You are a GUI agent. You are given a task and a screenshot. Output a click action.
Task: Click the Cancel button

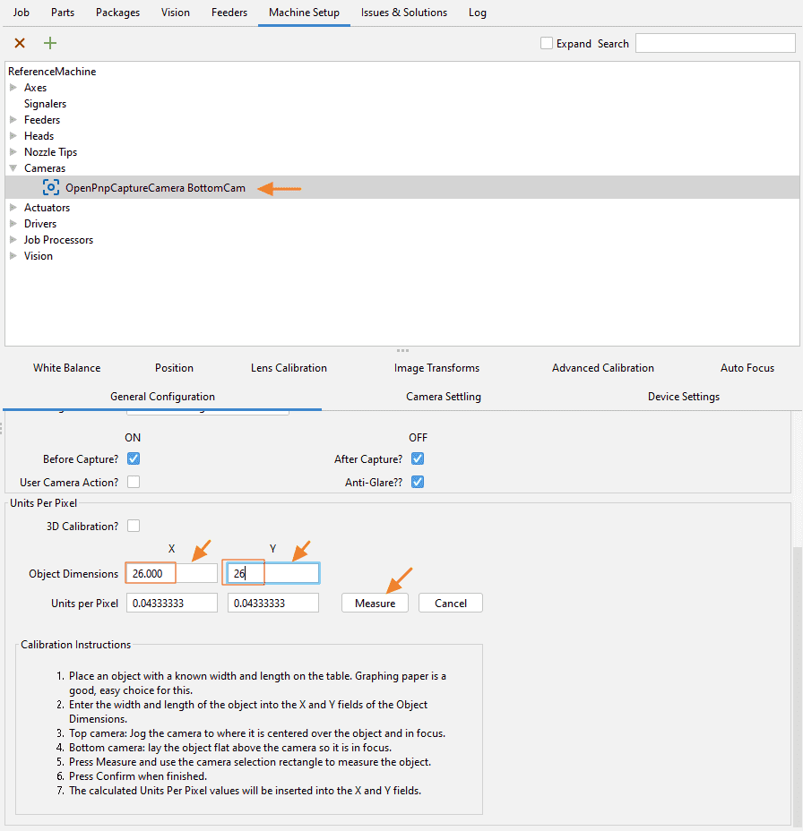[450, 603]
